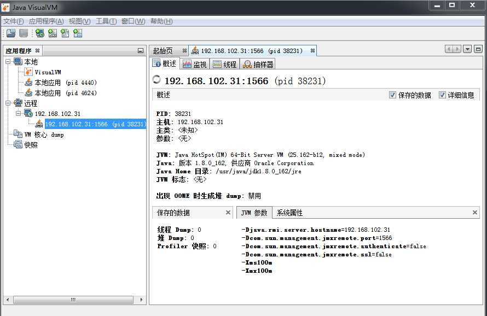Switch to the 线程 tab

tap(224, 65)
